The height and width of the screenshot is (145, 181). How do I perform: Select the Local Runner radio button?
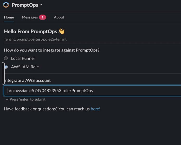[x=6, y=58]
